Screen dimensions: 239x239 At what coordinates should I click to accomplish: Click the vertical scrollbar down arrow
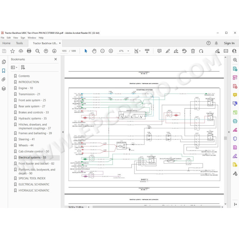tap(225, 204)
